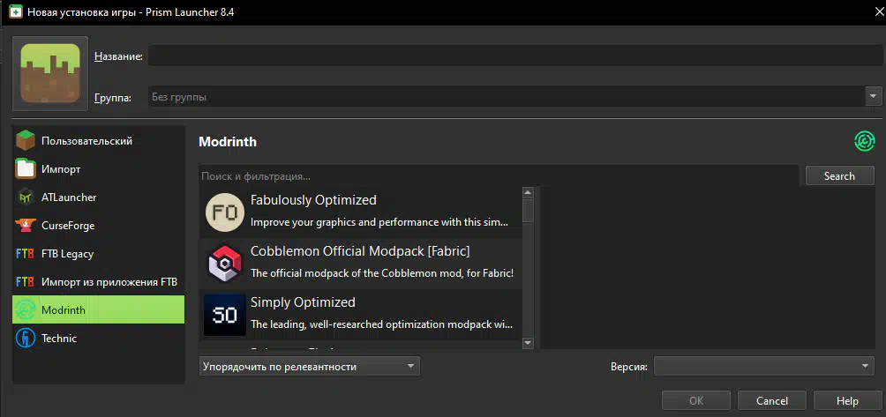Click the Cobblemon modpack icon
Image resolution: width=886 pixels, height=417 pixels.
(224, 263)
